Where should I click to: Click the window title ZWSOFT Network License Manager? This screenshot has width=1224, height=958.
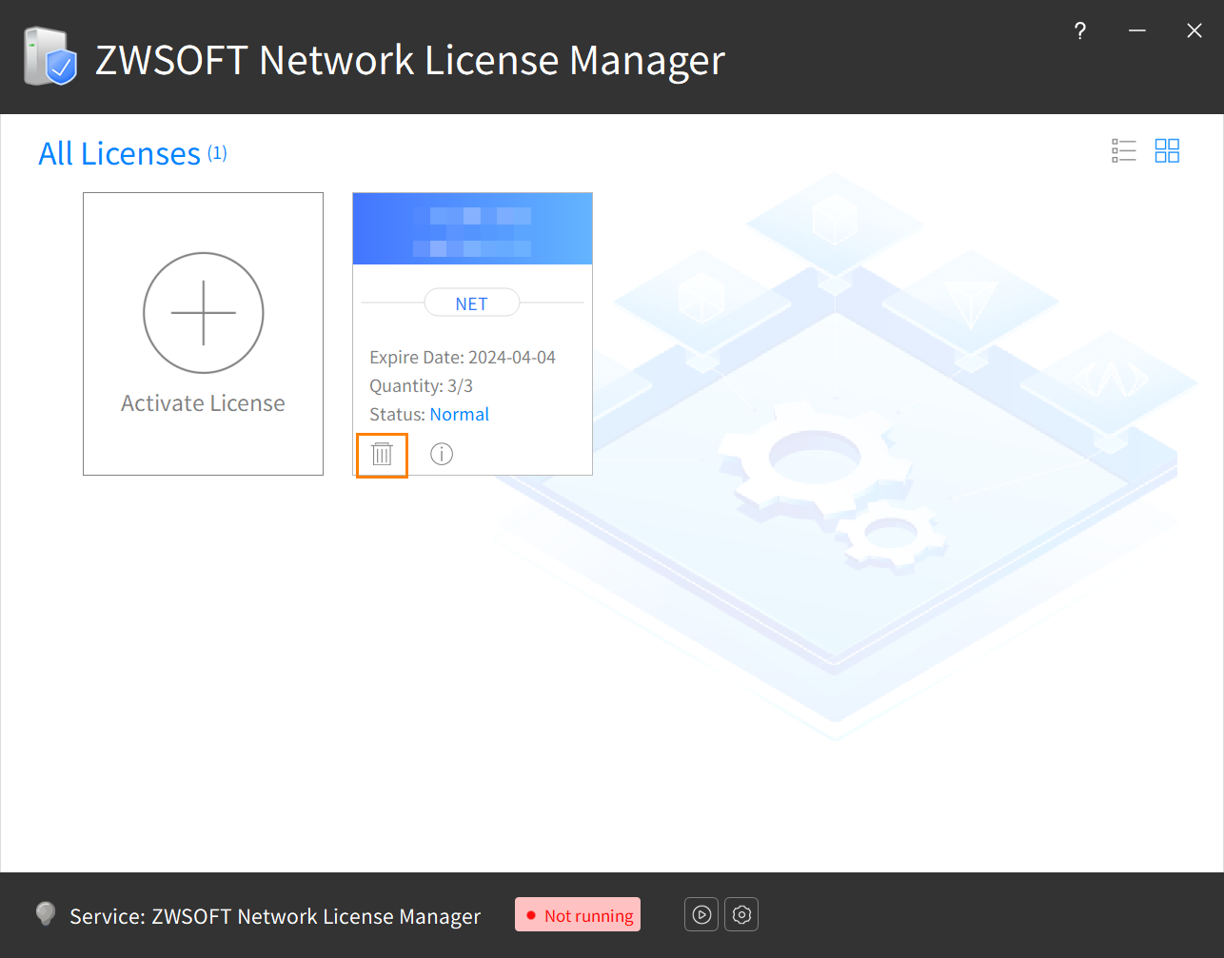tap(410, 60)
